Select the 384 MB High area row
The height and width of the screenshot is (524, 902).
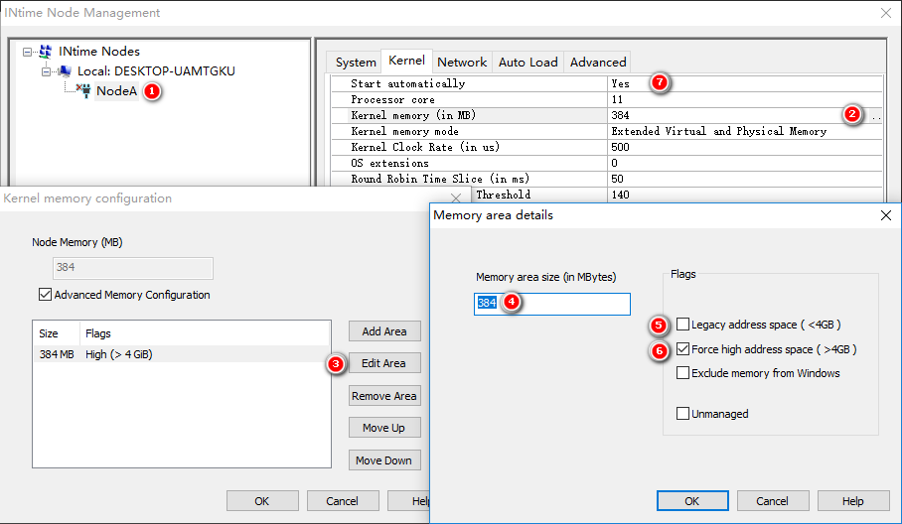(182, 354)
